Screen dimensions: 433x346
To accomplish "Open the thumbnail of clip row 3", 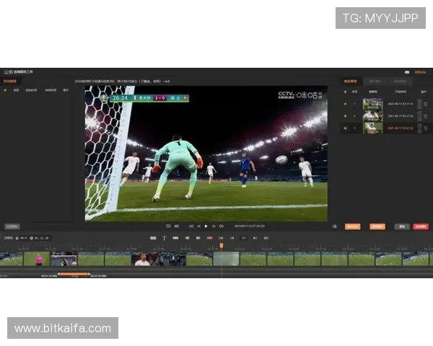I will (x=372, y=128).
